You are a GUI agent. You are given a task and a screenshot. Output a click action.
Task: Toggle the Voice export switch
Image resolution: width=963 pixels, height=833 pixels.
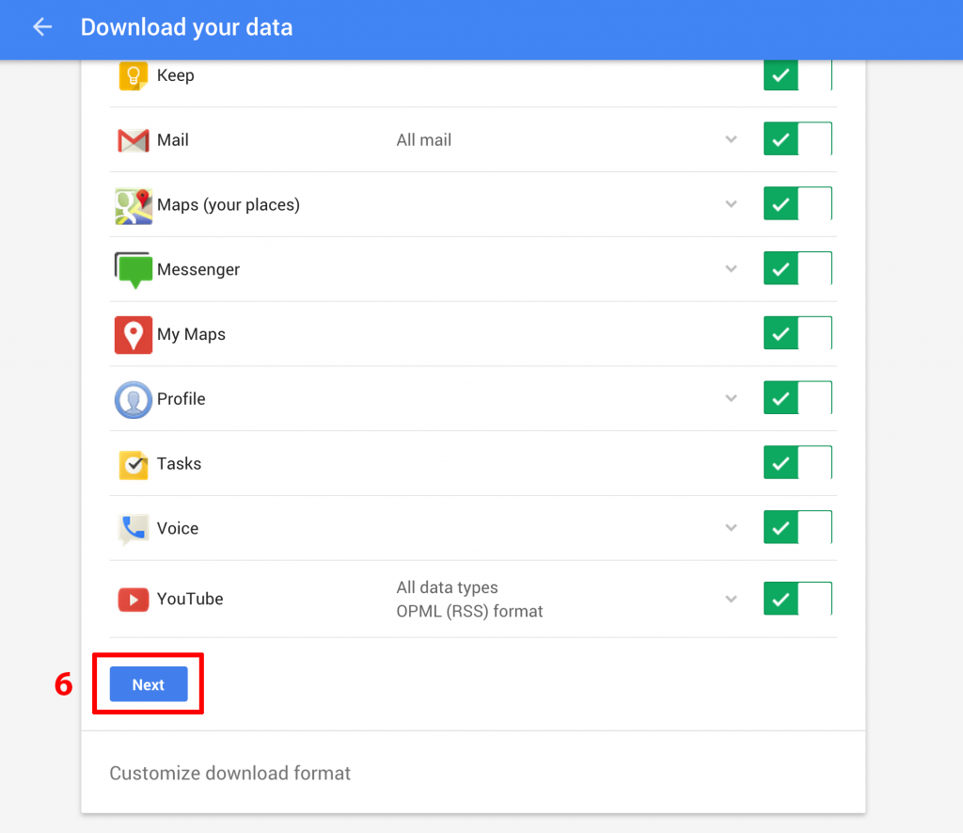point(797,527)
